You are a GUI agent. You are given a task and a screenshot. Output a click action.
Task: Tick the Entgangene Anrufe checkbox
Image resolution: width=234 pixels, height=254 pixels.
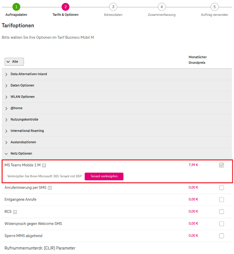coord(222,200)
